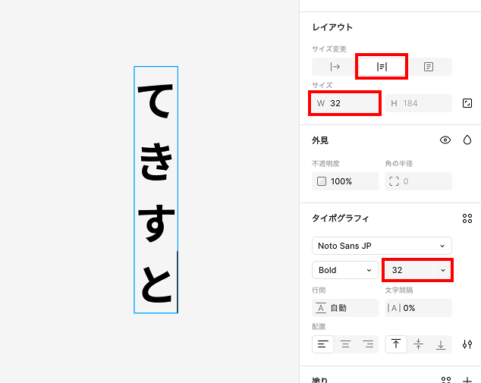Image resolution: width=481 pixels, height=383 pixels.
Task: Open the type settings sliders icon
Action: (x=467, y=344)
